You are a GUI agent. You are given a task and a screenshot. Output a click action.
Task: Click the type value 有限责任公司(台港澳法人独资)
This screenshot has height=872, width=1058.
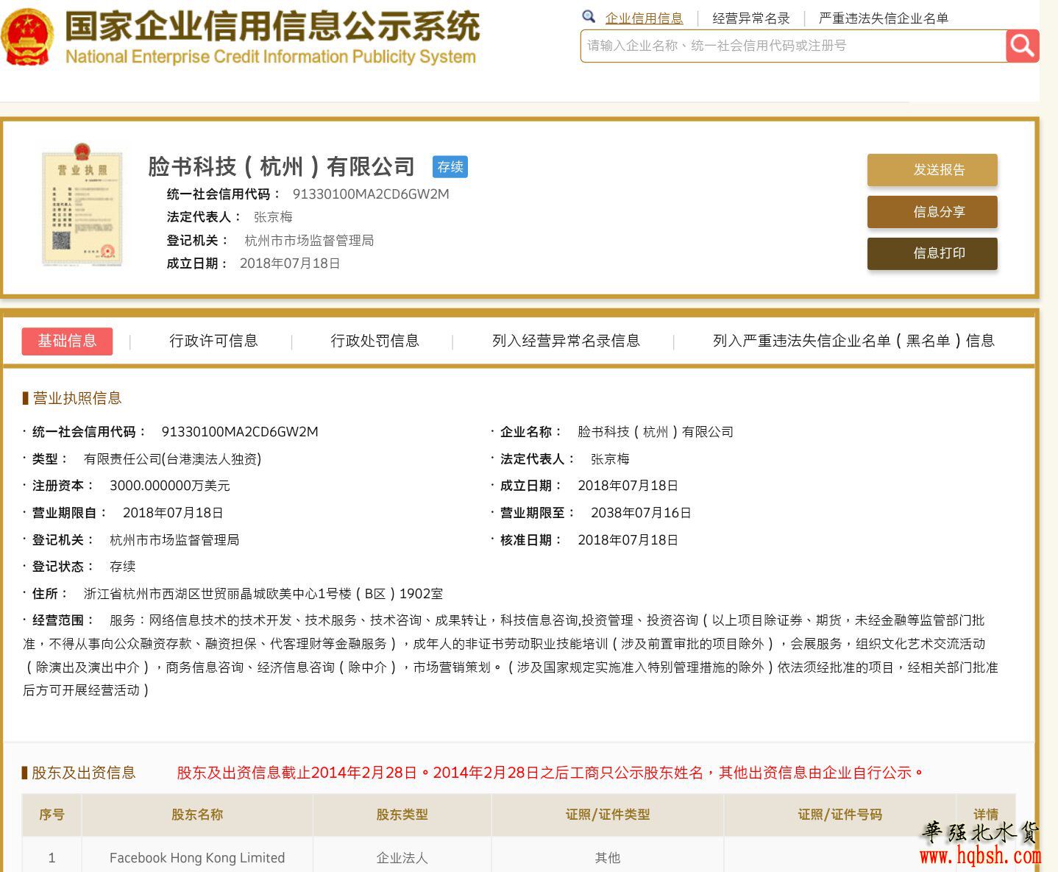coord(173,459)
